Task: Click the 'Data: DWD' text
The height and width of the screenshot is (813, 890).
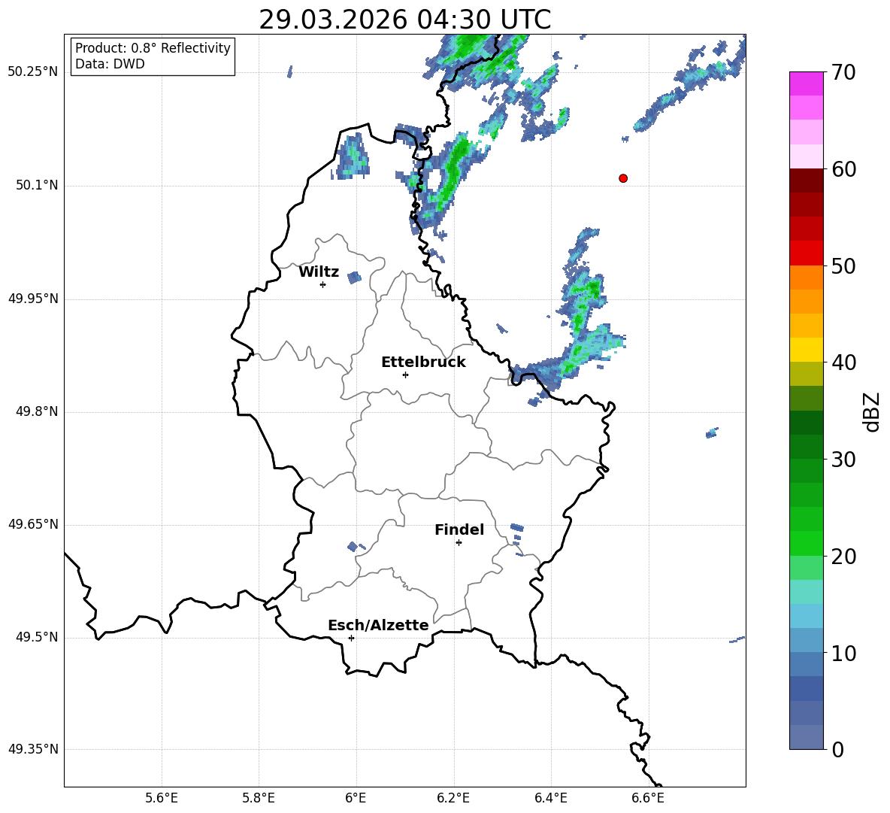Action: click(110, 64)
